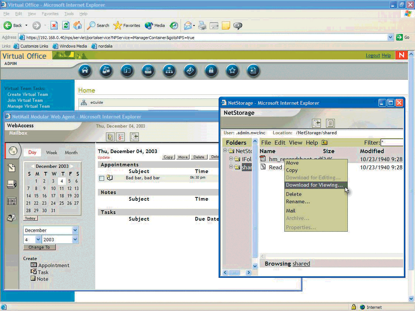Click the IE Home toolbar icon
Screen dimensions: 415x311
[78, 25]
